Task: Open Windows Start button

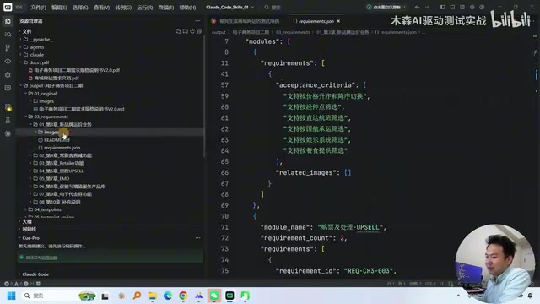Action: (11, 296)
